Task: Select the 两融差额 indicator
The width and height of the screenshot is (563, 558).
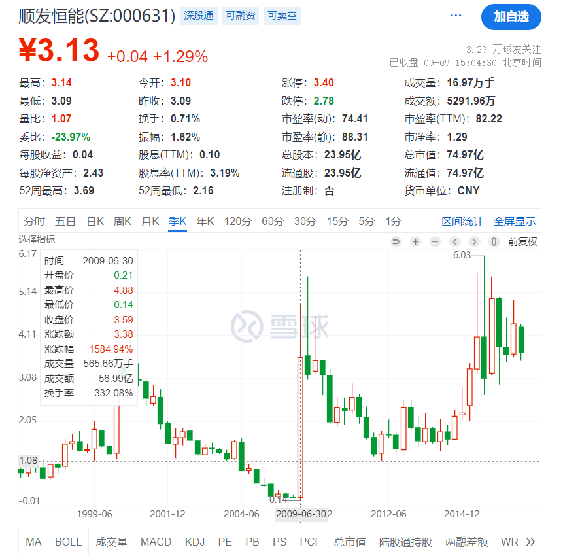Action: coord(466,542)
